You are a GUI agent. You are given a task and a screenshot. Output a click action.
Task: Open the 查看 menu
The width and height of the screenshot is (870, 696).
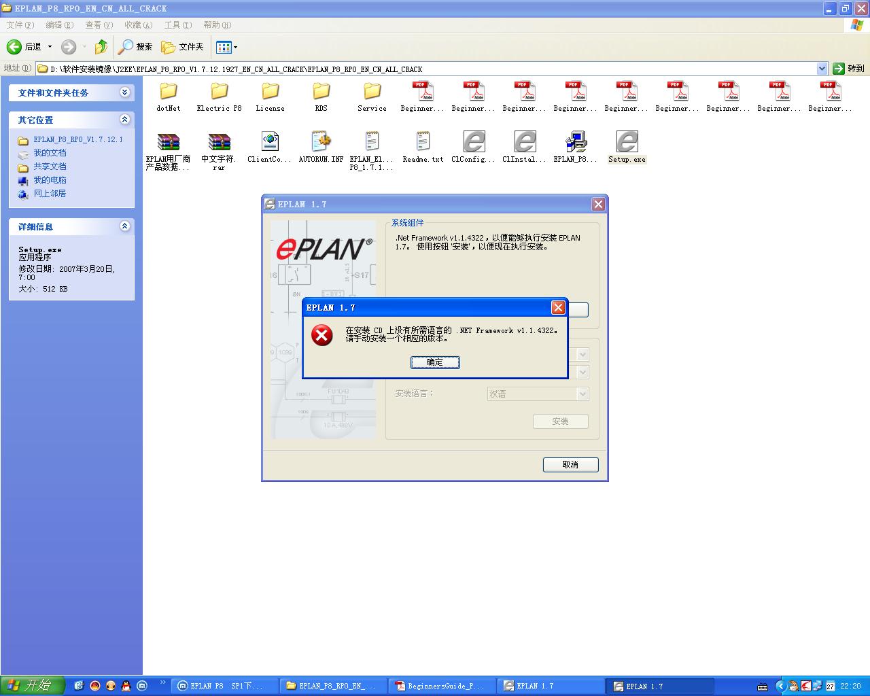99,25
